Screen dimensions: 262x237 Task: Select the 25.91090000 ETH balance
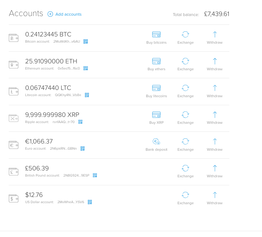(x=51, y=61)
